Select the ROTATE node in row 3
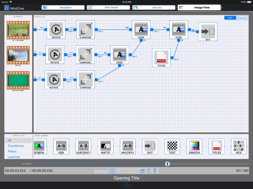Screen dimensions: 253x189 [x=54, y=80]
